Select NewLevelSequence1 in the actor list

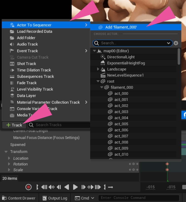(x=125, y=75)
